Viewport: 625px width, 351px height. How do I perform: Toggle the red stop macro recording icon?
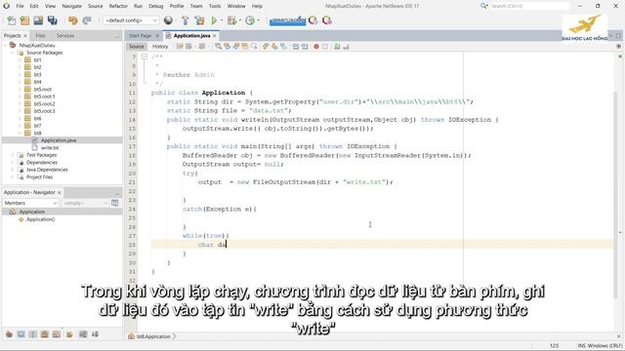pyautogui.click(x=316, y=47)
